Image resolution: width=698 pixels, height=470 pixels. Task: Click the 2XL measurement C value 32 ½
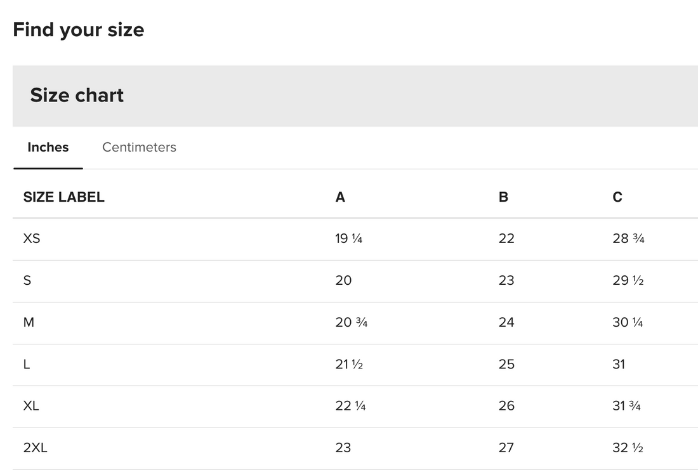tap(628, 448)
